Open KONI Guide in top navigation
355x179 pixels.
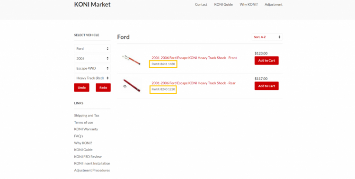click(x=223, y=4)
